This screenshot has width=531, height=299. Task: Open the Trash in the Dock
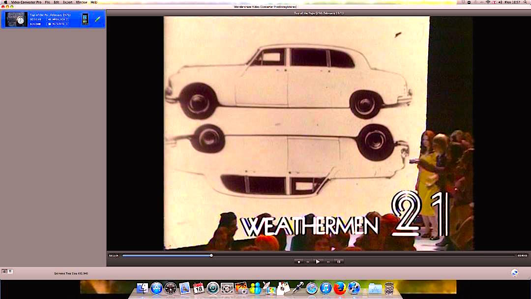[x=389, y=288]
